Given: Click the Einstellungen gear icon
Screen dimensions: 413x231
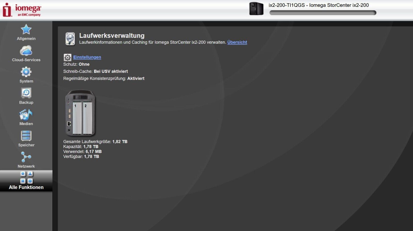Looking at the screenshot, I should 67,57.
